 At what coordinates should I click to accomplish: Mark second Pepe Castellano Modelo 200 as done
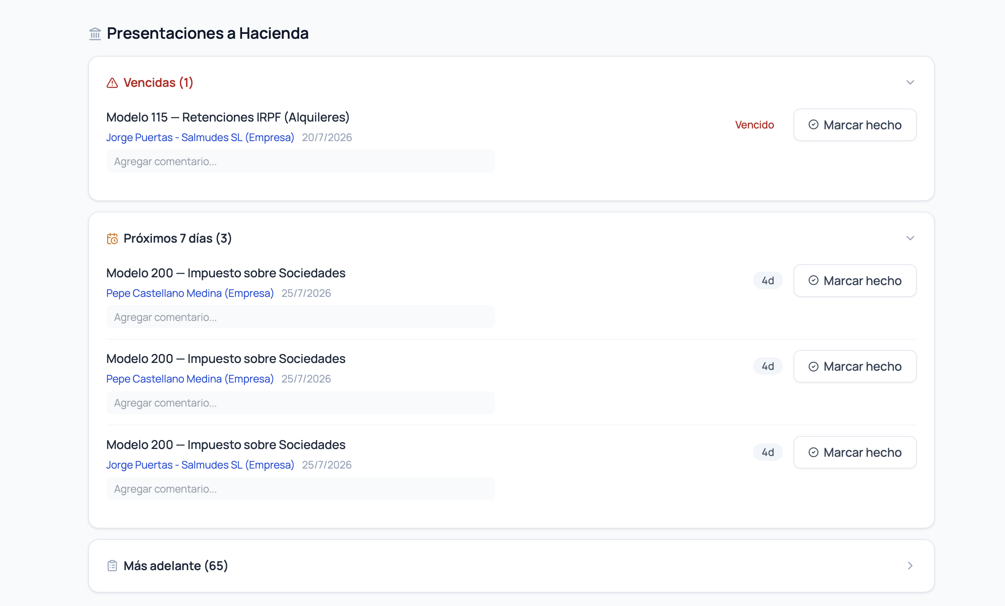pos(855,366)
